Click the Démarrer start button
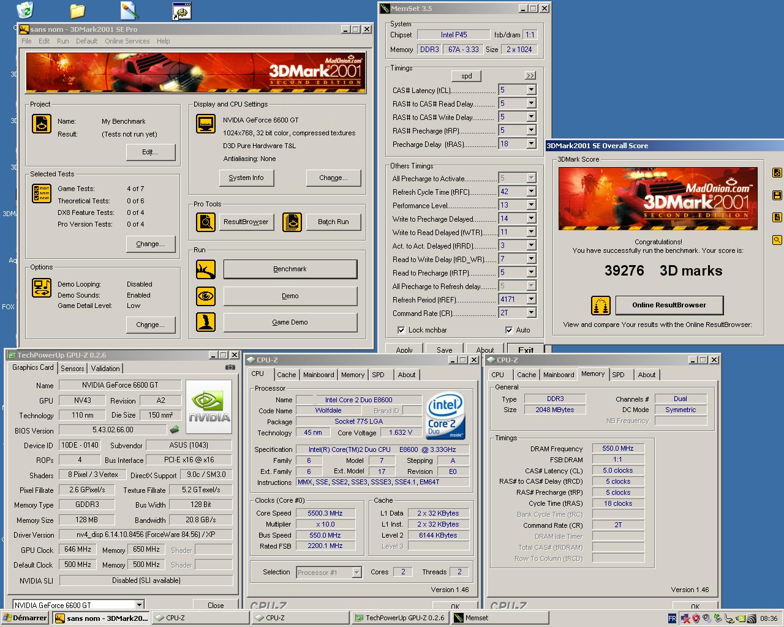This screenshot has width=784, height=627. tap(25, 618)
